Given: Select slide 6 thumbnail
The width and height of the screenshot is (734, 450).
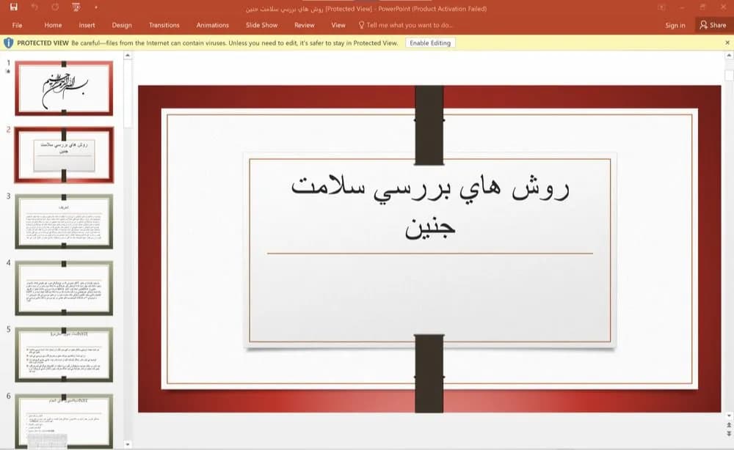Looking at the screenshot, I should (64, 421).
